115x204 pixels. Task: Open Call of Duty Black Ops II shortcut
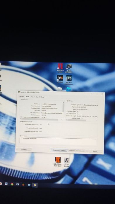pos(58,162)
